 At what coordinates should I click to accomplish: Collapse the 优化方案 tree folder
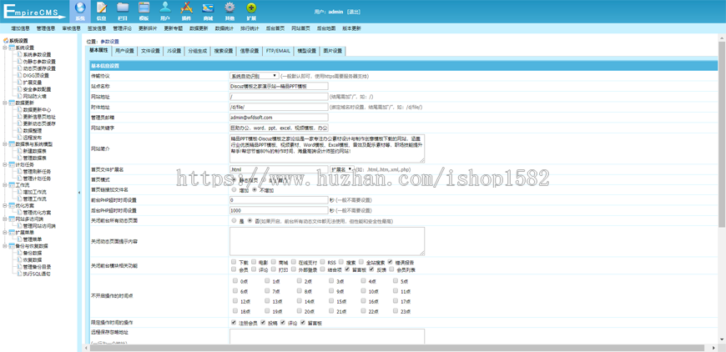click(x=5, y=205)
